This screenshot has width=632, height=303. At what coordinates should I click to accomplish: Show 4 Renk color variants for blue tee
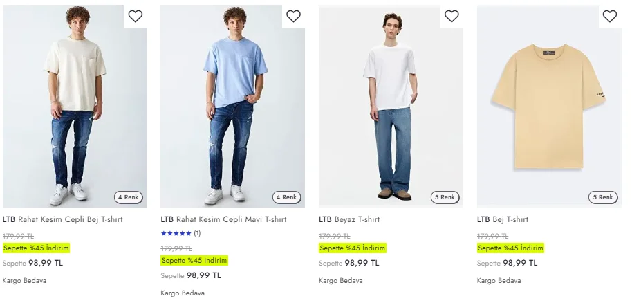tap(286, 197)
